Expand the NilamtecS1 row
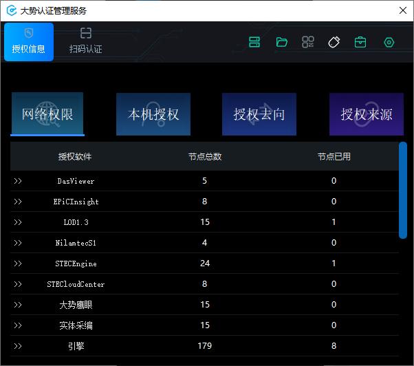This screenshot has height=366, width=414. click(x=18, y=243)
